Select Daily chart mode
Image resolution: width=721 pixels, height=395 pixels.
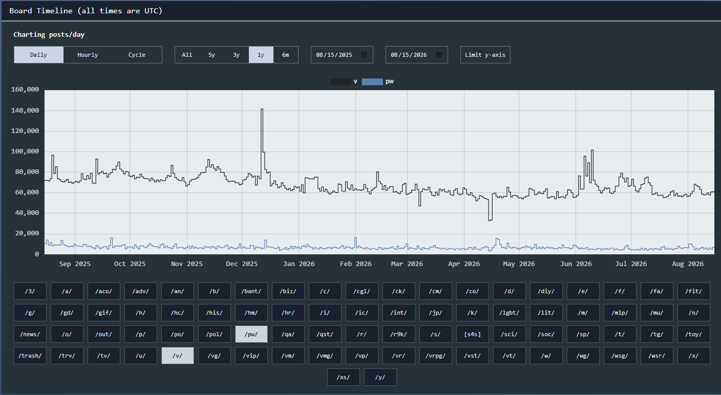click(x=38, y=55)
